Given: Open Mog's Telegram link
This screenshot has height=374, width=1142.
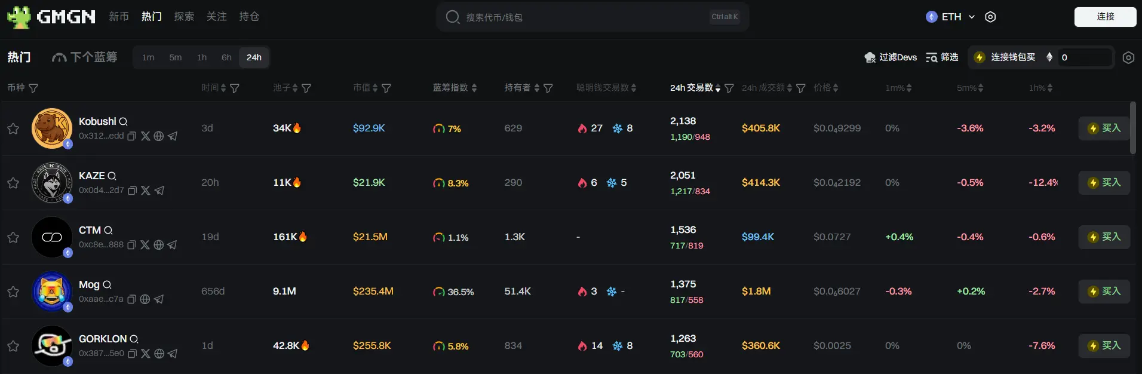Looking at the screenshot, I should (159, 299).
